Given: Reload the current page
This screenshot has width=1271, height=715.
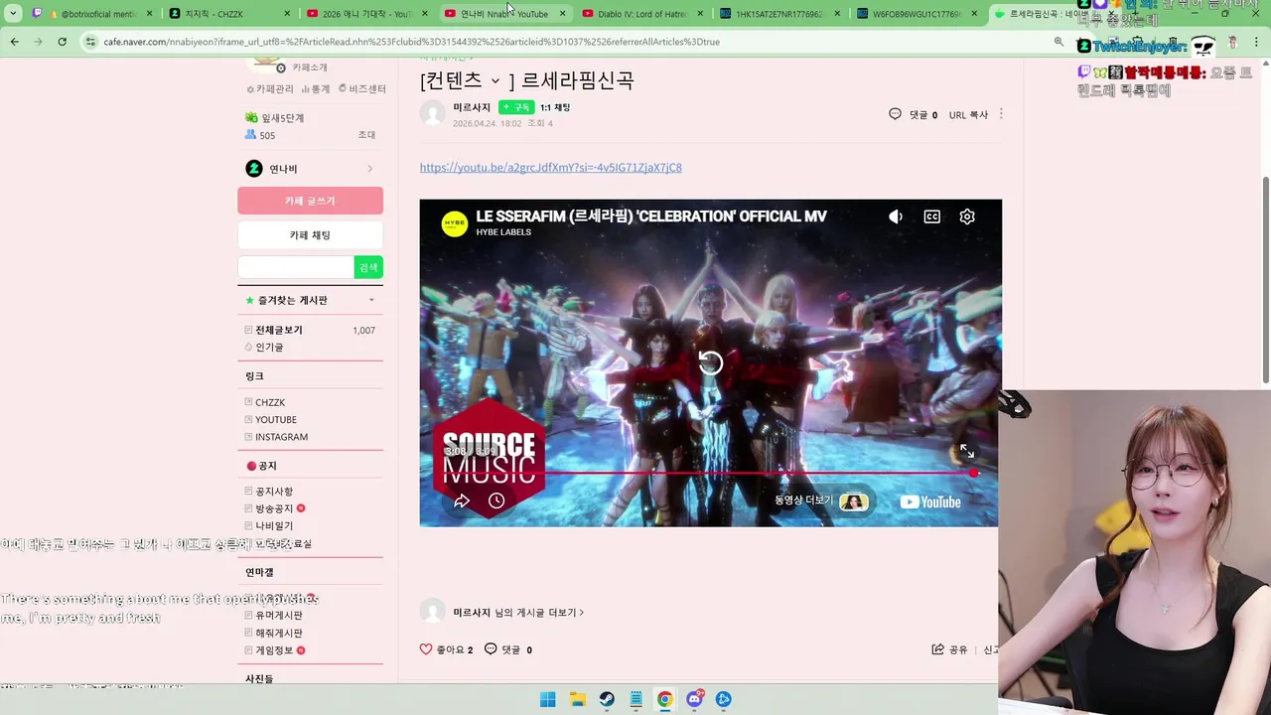Looking at the screenshot, I should click(x=62, y=42).
